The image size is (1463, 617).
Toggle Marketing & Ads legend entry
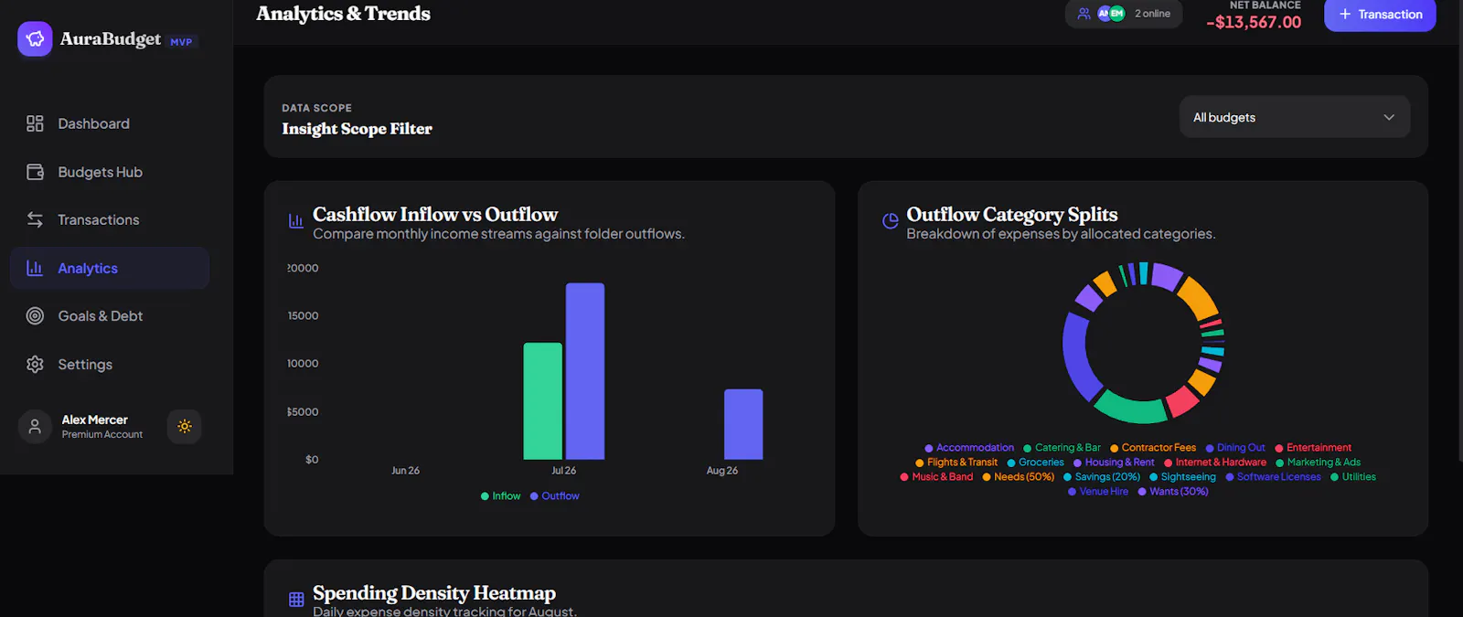(x=1319, y=463)
